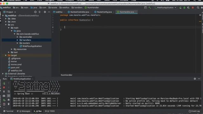
Task: Select .gitignore file in tree
Action: pos(14,58)
